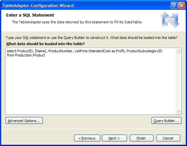Click the SQL box scroll up arrow

click(x=179, y=51)
